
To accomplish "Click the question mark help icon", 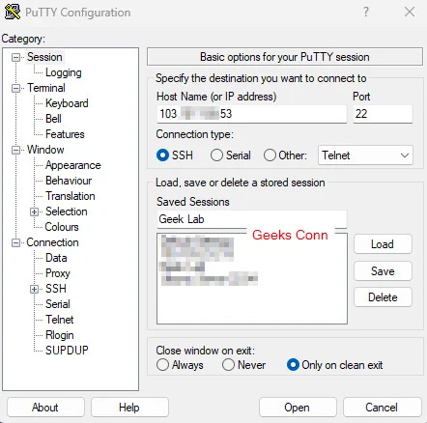I will pyautogui.click(x=366, y=12).
